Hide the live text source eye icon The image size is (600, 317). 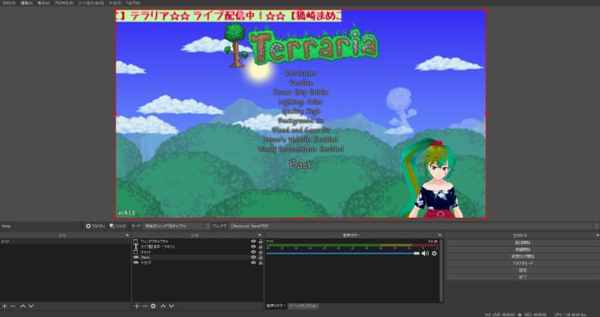click(253, 247)
